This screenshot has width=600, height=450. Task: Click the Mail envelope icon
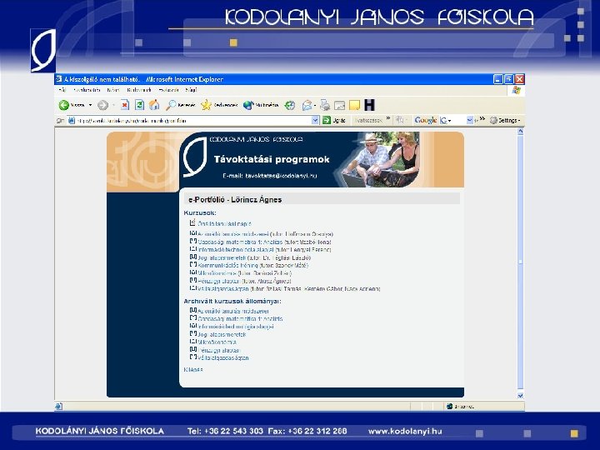[307, 105]
